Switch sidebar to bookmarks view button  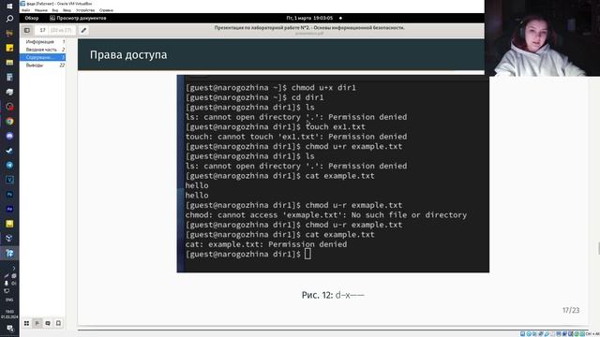[58, 323]
